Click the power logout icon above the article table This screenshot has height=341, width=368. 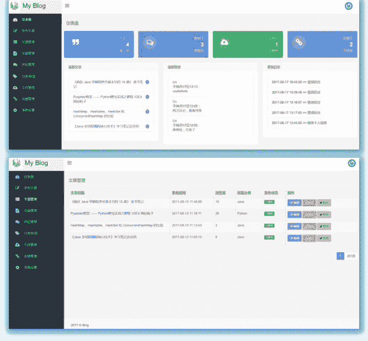pyautogui.click(x=351, y=163)
